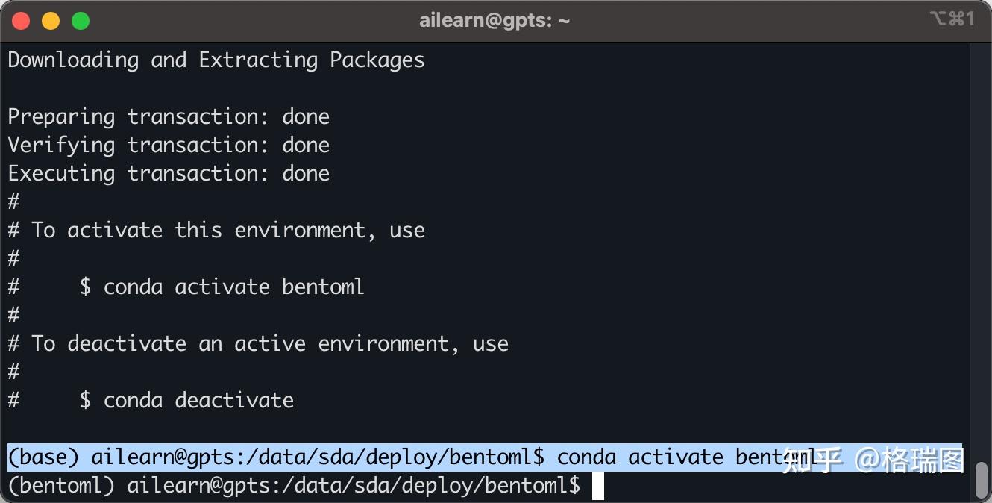Screen dimensions: 992x503
Task: Click the blinking cursor block at prompt
Action: point(597,486)
